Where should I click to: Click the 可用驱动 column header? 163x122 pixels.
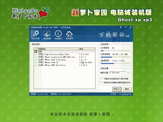click(58, 49)
